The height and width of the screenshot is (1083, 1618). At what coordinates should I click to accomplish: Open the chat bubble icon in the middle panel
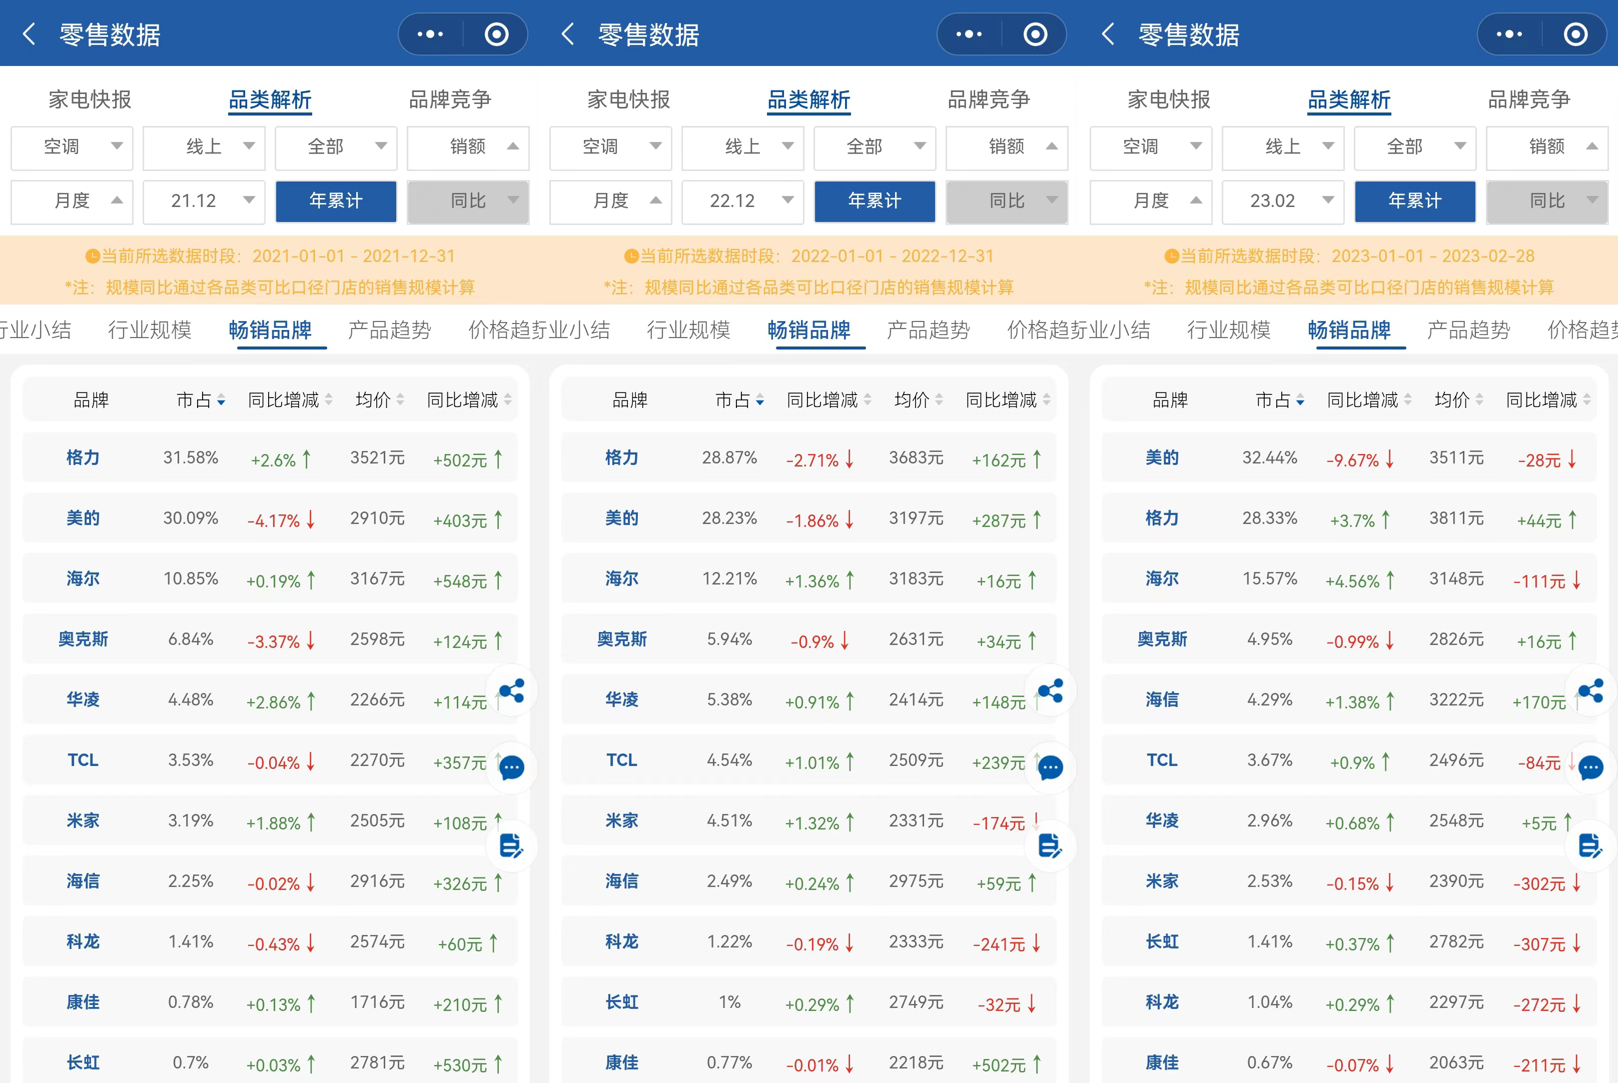point(1051,767)
